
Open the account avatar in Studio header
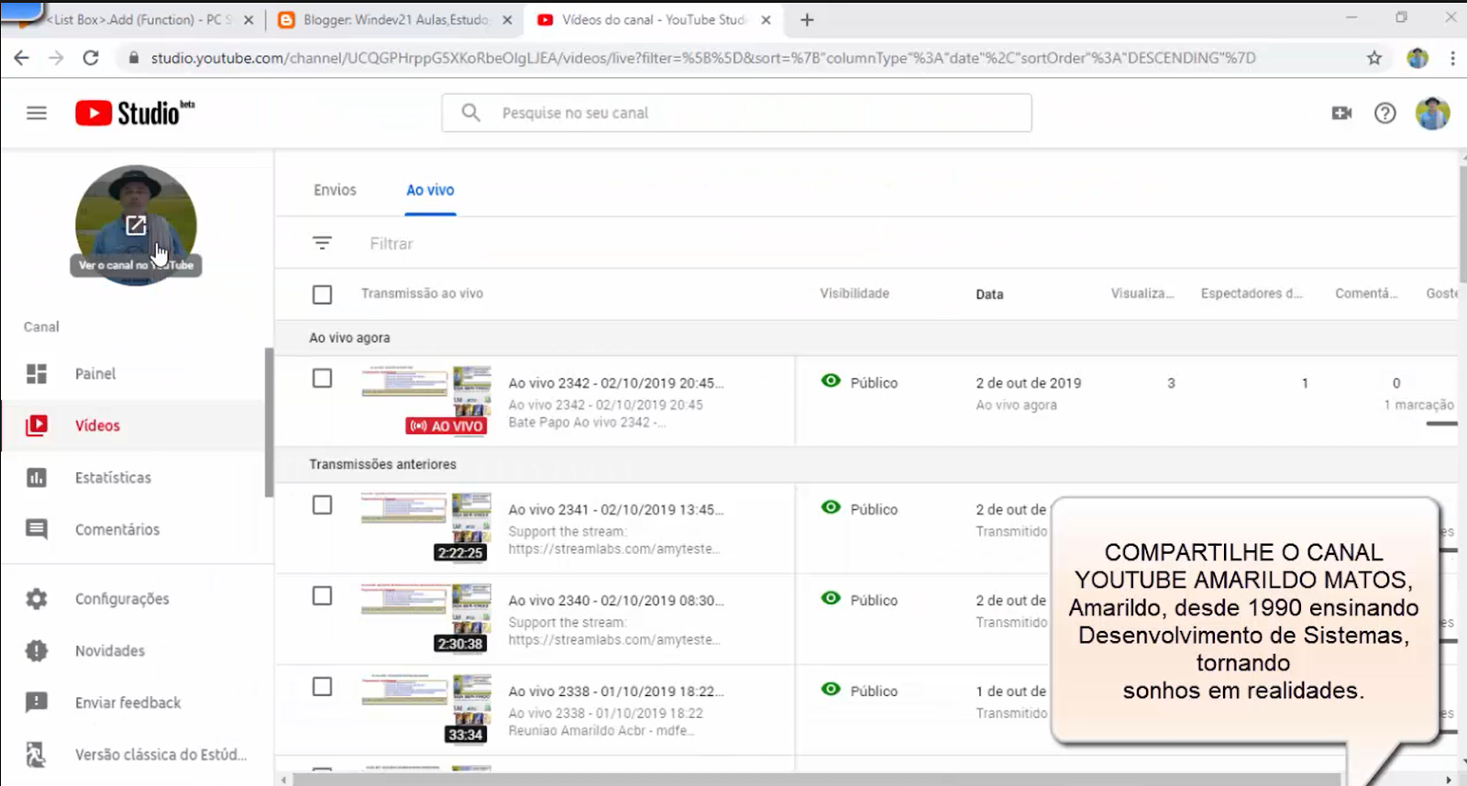point(1432,113)
